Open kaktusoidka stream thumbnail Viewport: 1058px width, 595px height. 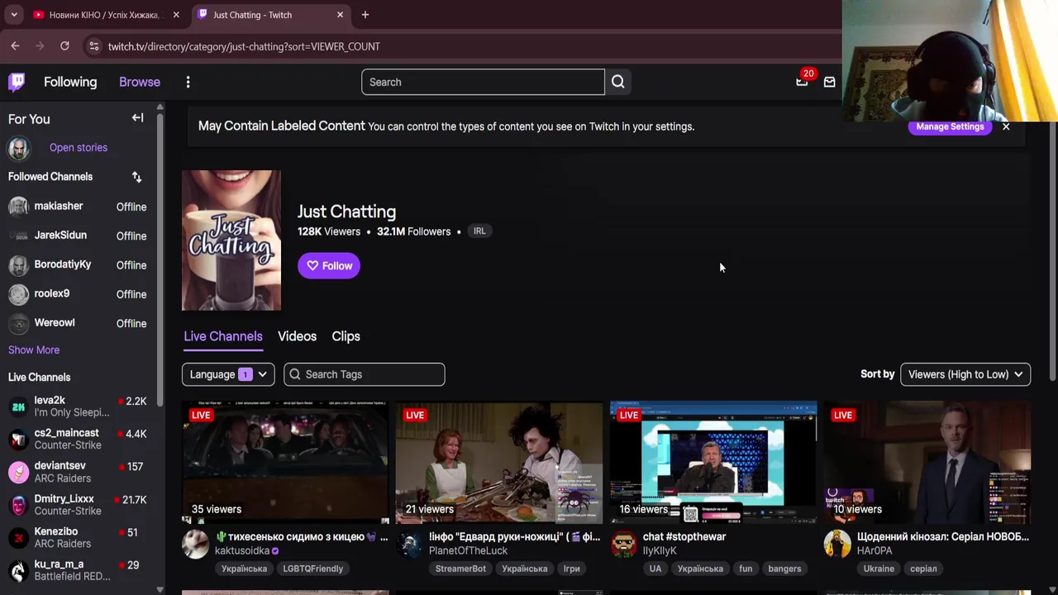point(285,463)
